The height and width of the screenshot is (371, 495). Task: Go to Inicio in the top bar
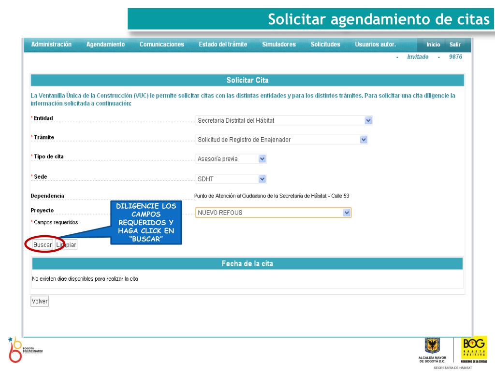[x=433, y=45]
